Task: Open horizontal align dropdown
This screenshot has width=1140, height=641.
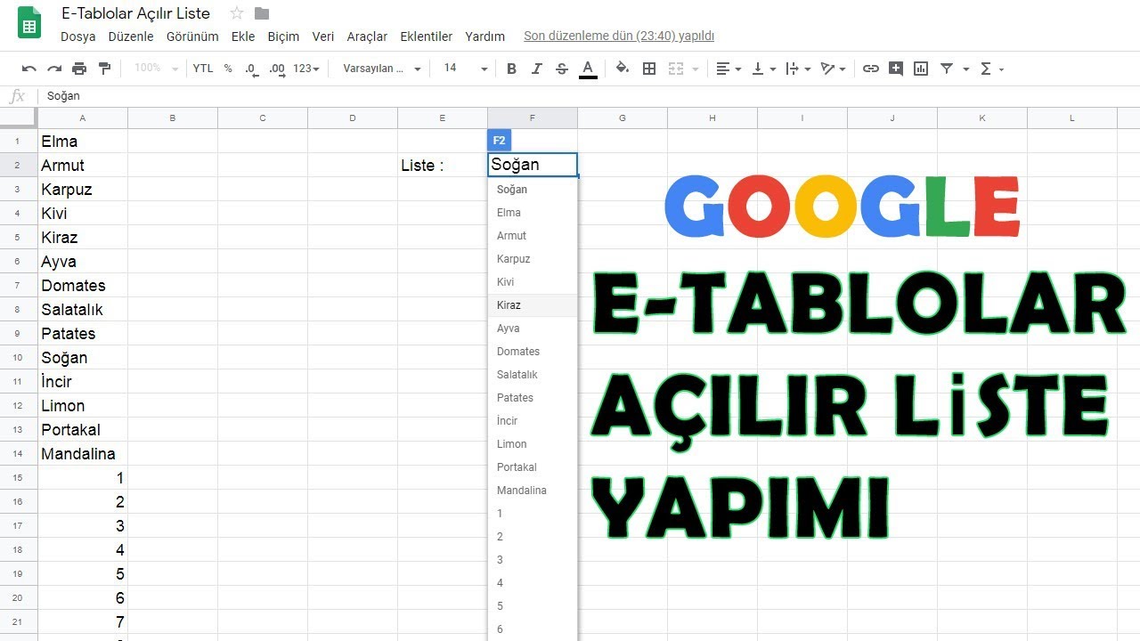Action: coord(729,69)
